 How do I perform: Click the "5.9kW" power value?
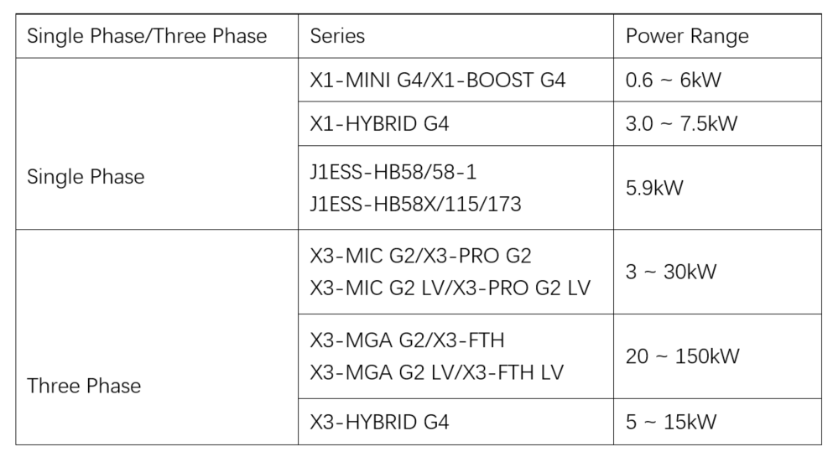[x=654, y=187]
